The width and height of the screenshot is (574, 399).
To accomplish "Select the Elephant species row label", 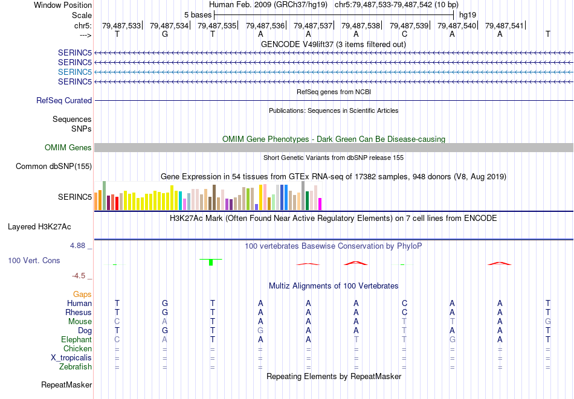I will point(76,339).
